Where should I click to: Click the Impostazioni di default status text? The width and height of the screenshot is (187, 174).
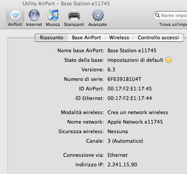135,60
